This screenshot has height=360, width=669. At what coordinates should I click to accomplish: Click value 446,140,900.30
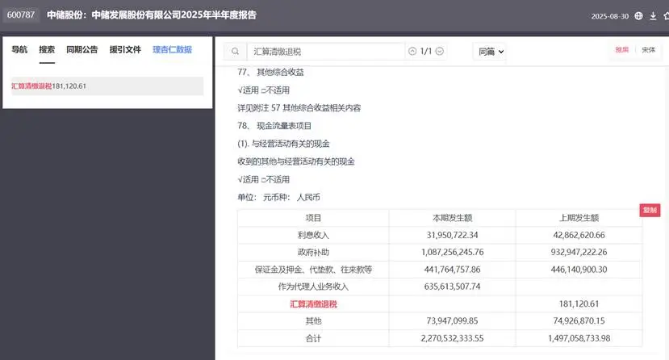579,270
